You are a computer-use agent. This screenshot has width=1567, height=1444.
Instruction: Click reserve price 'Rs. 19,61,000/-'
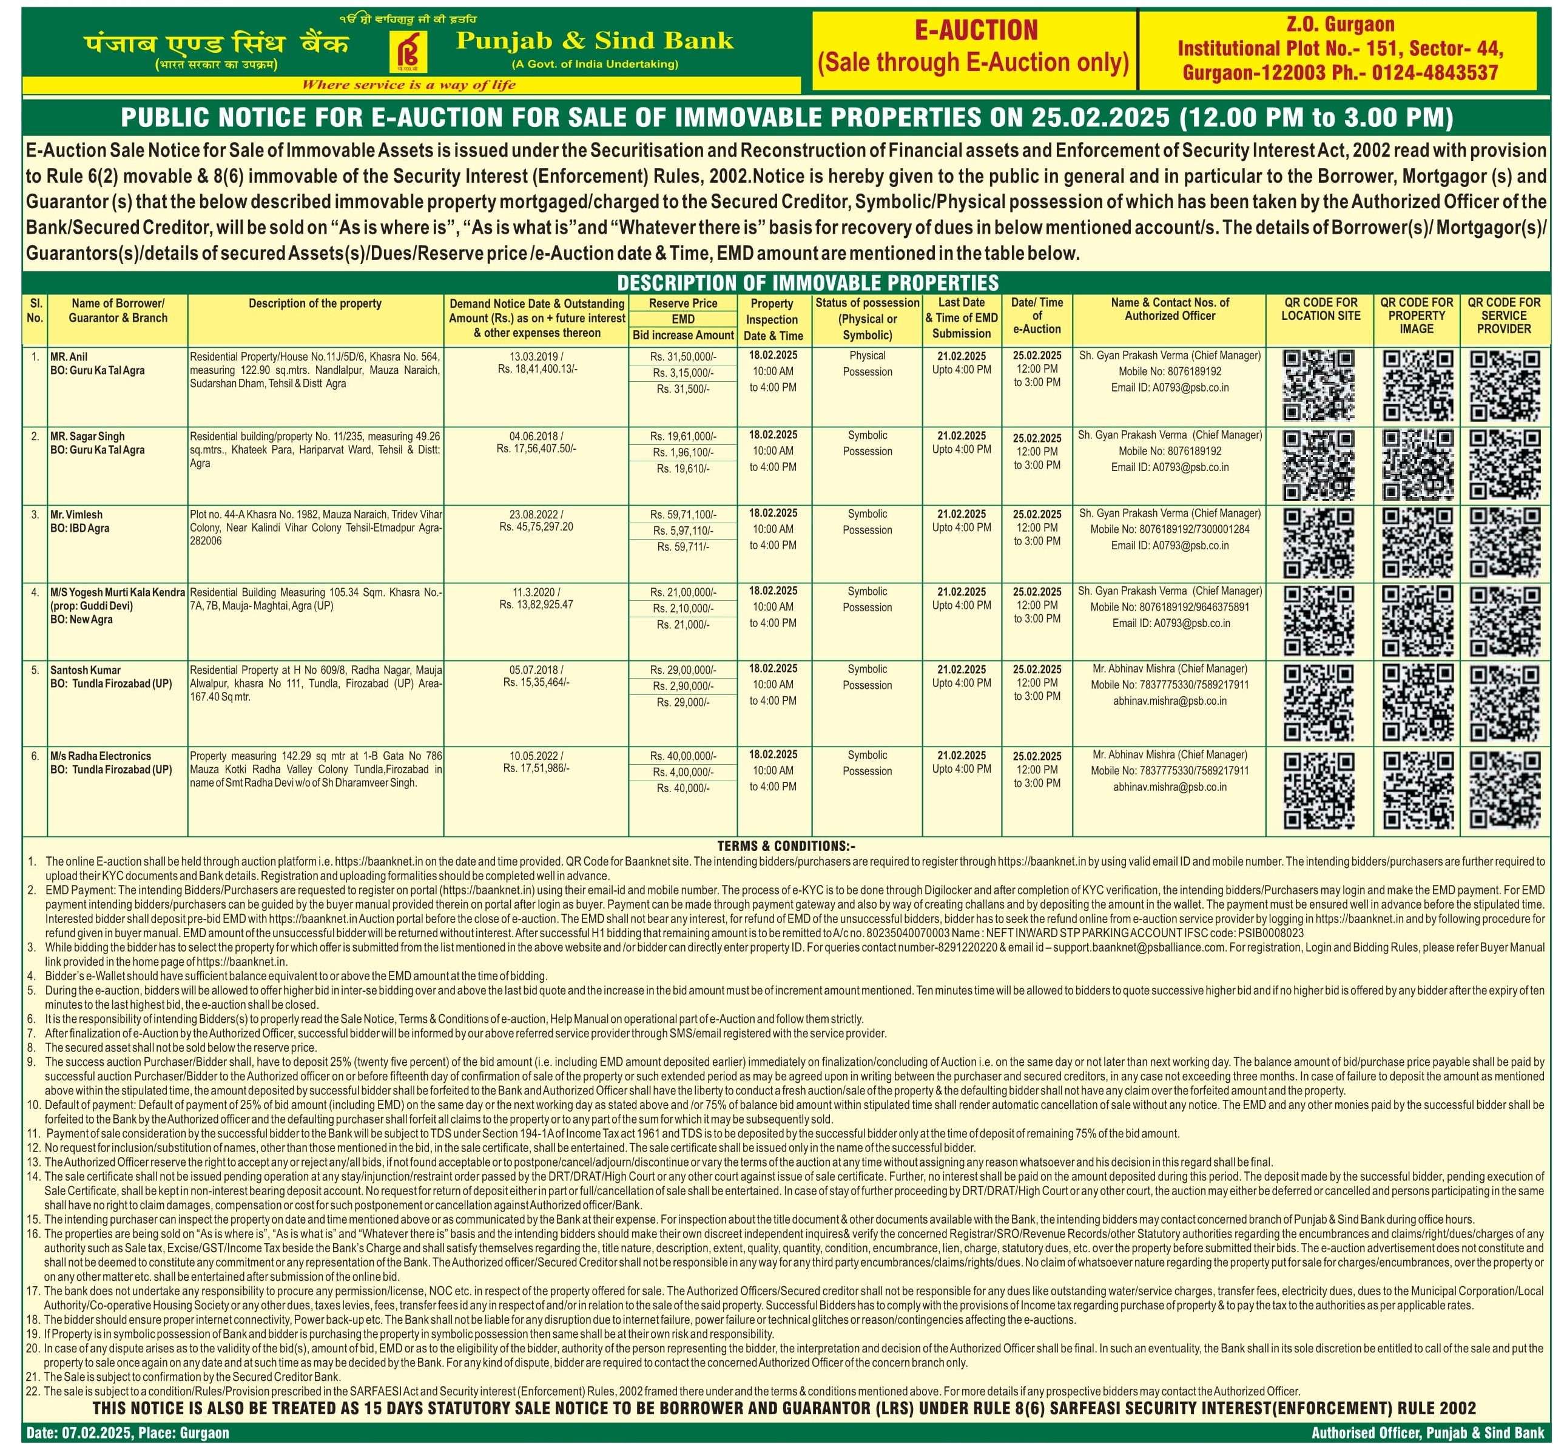click(x=683, y=436)
